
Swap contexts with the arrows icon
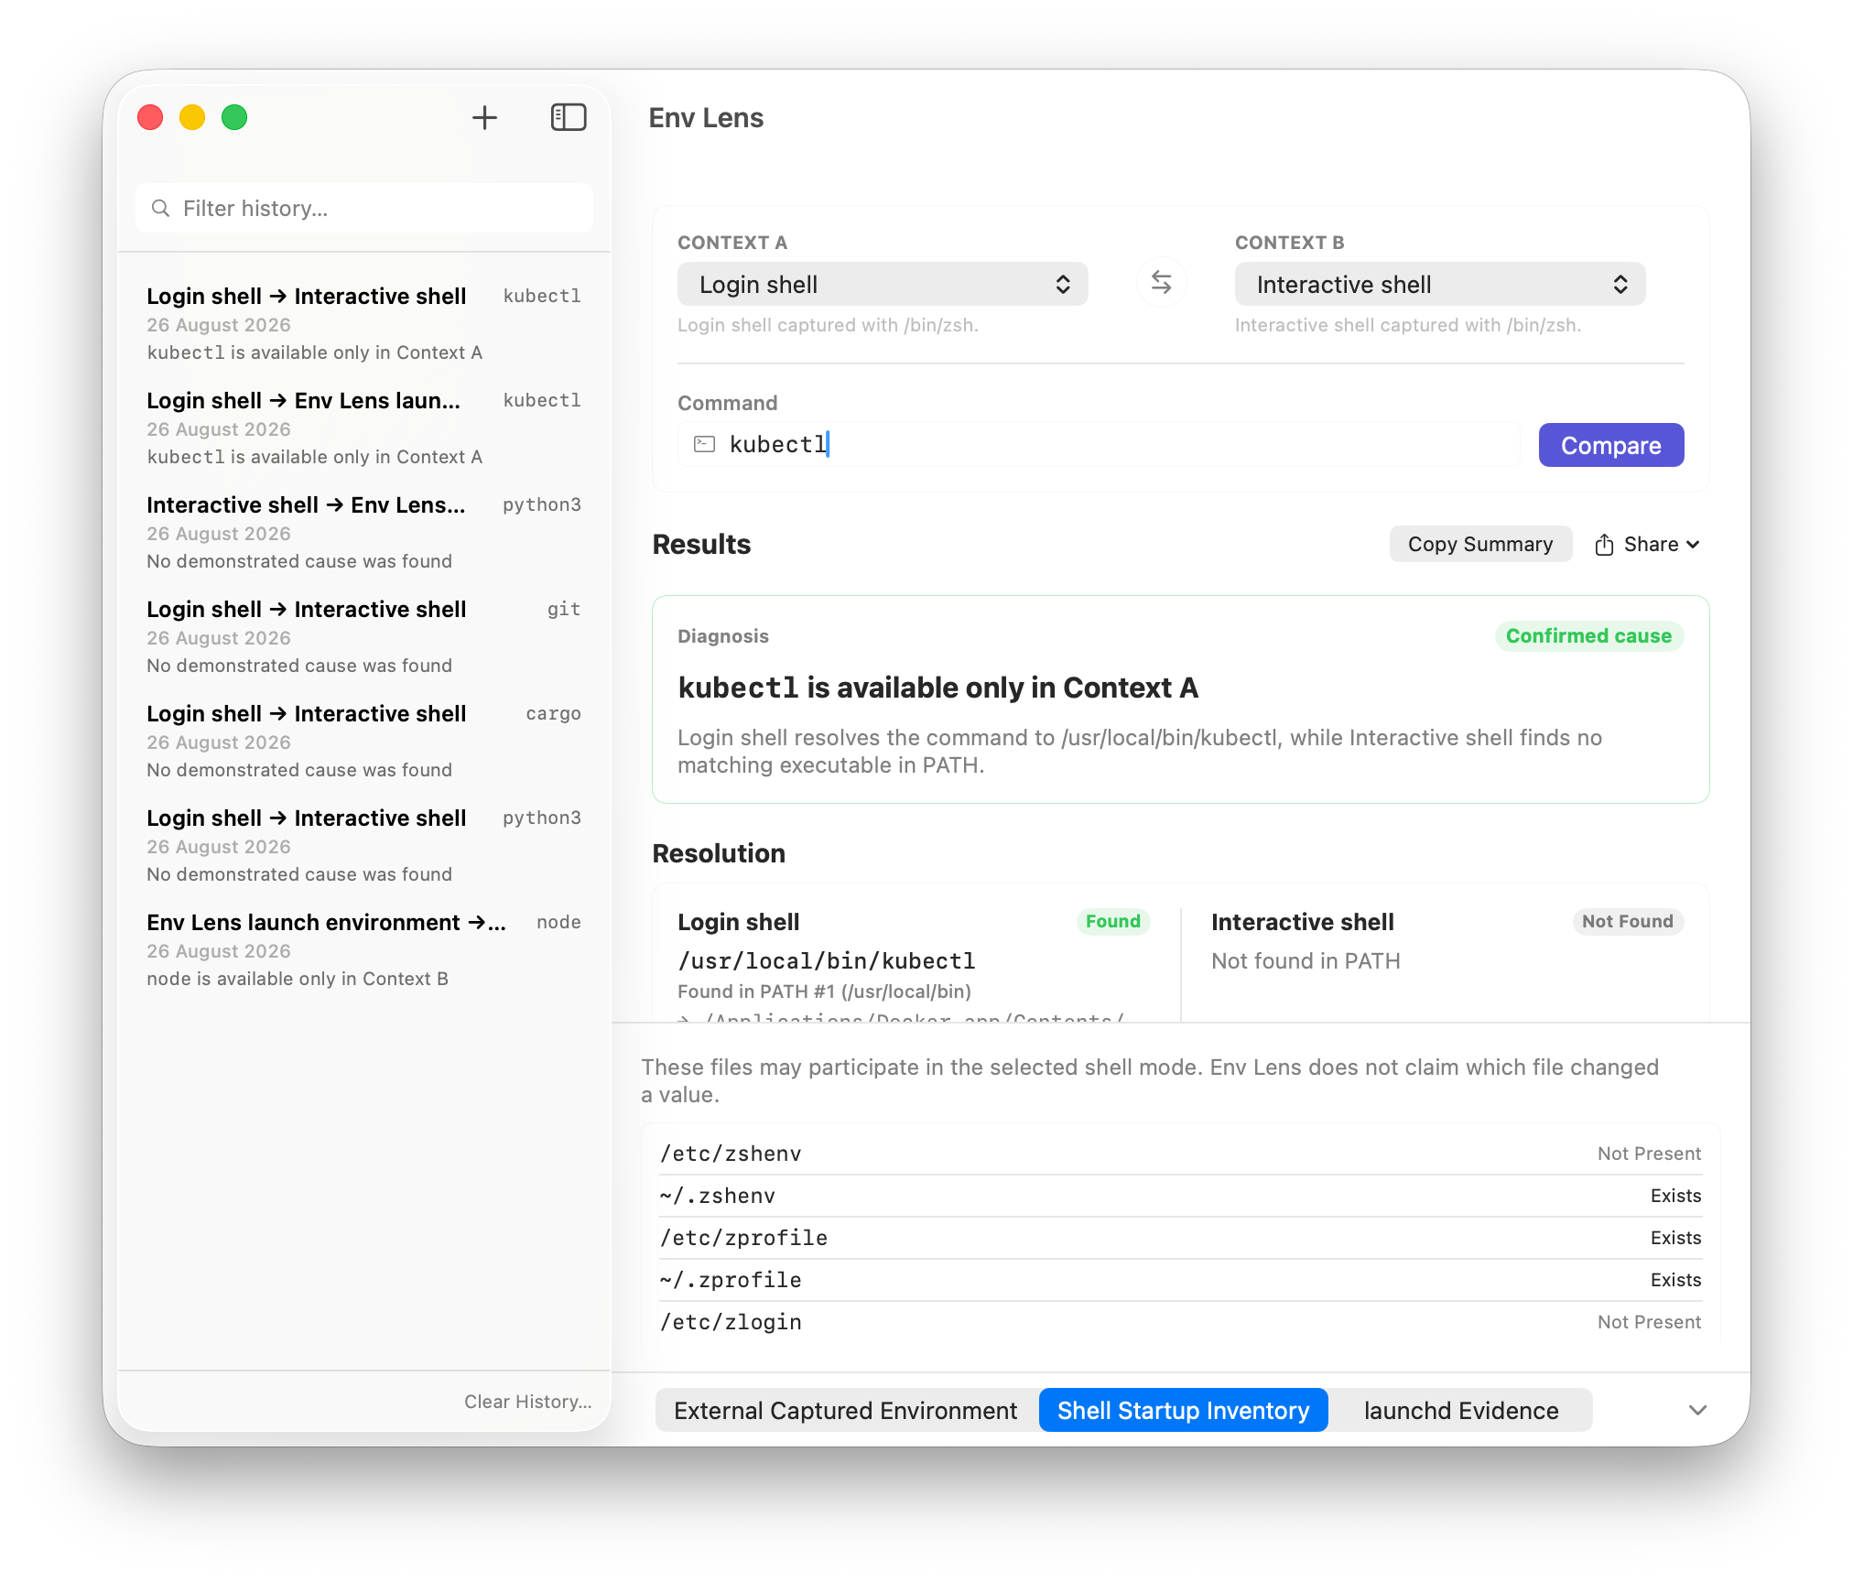tap(1161, 283)
